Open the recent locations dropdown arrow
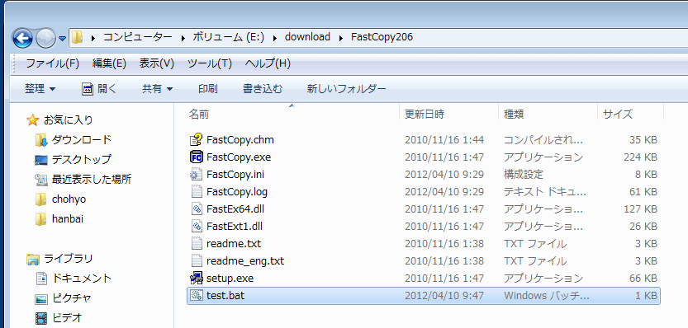Screen dimensions: 688x328 tap(62, 39)
